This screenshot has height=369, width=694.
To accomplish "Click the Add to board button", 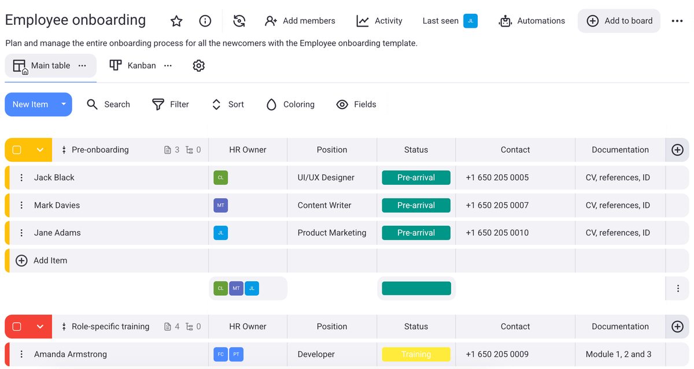I will click(619, 21).
